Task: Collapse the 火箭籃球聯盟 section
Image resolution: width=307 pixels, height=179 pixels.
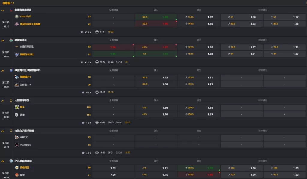Action: [3, 101]
